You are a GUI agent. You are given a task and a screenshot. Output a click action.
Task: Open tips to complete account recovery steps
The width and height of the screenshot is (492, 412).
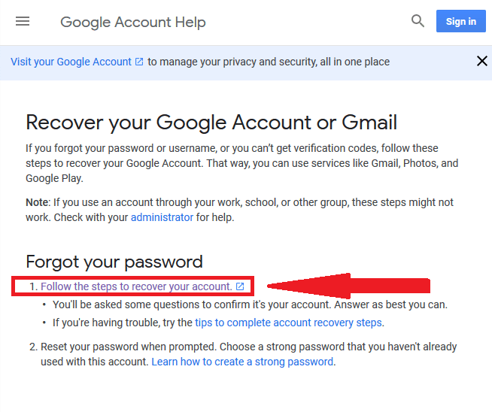pyautogui.click(x=288, y=323)
